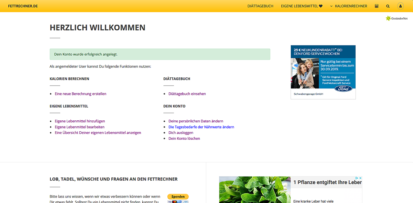Select the Mastercard payment icon
This screenshot has width=413, height=203.
[175, 202]
